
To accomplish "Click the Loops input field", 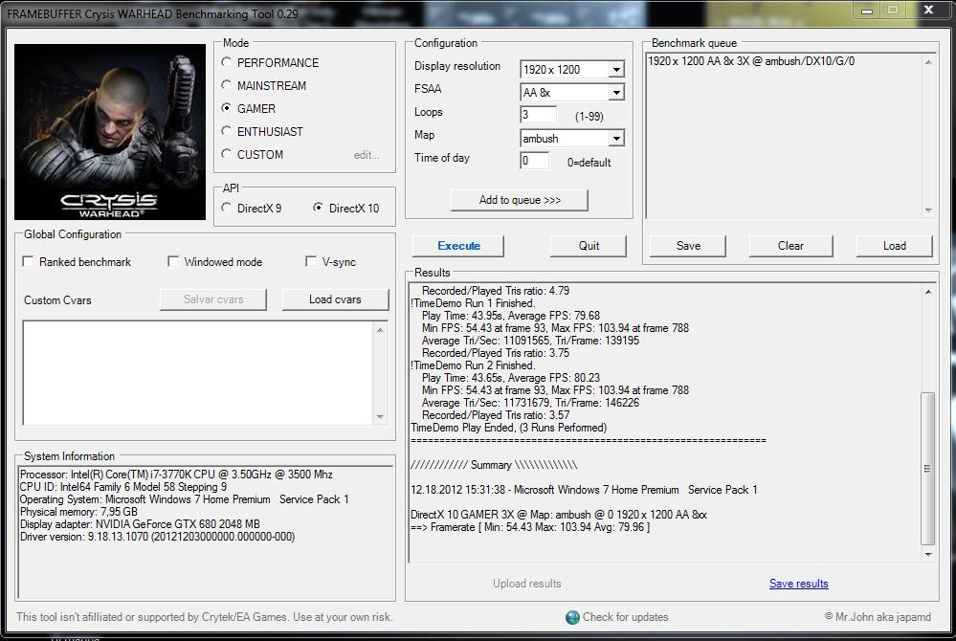I will tap(538, 115).
